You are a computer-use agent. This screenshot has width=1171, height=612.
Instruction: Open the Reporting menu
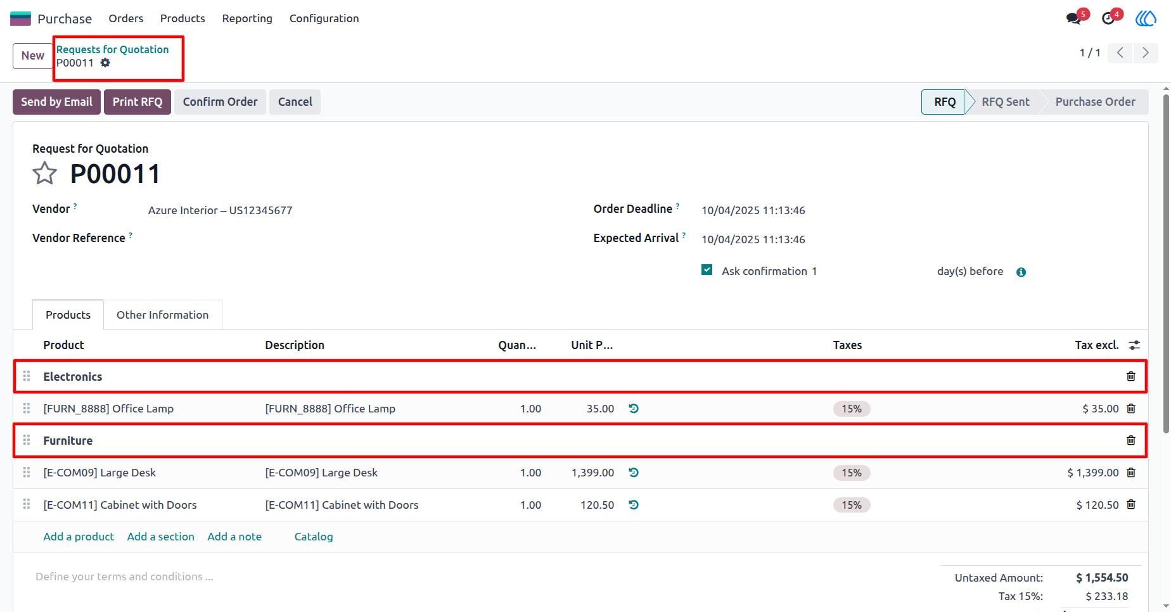(247, 18)
